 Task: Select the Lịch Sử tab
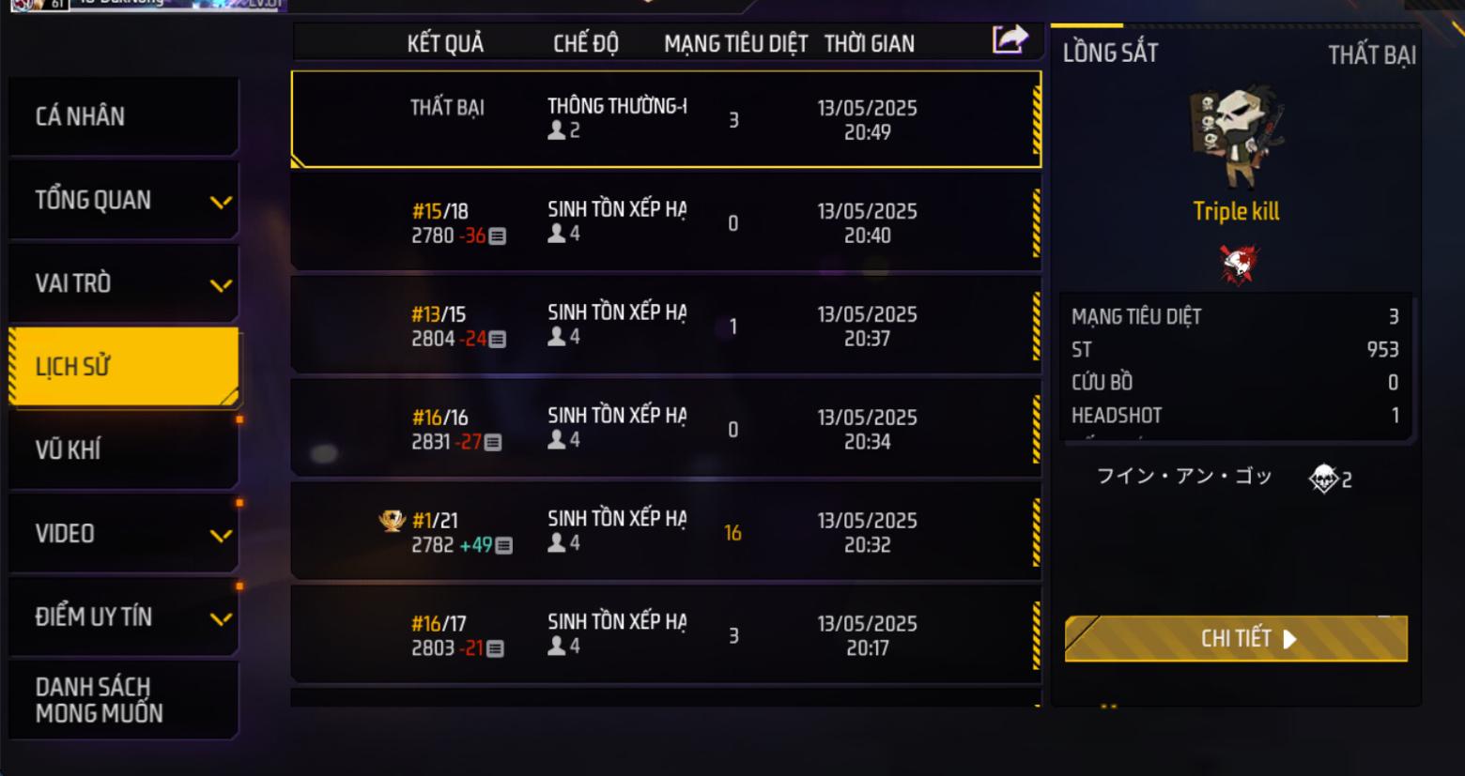click(123, 367)
